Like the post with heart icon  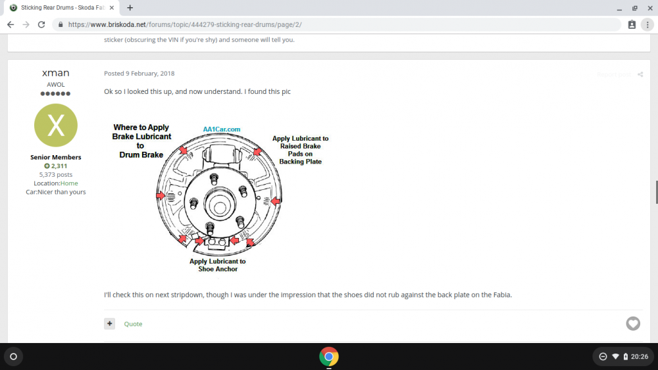click(x=633, y=323)
